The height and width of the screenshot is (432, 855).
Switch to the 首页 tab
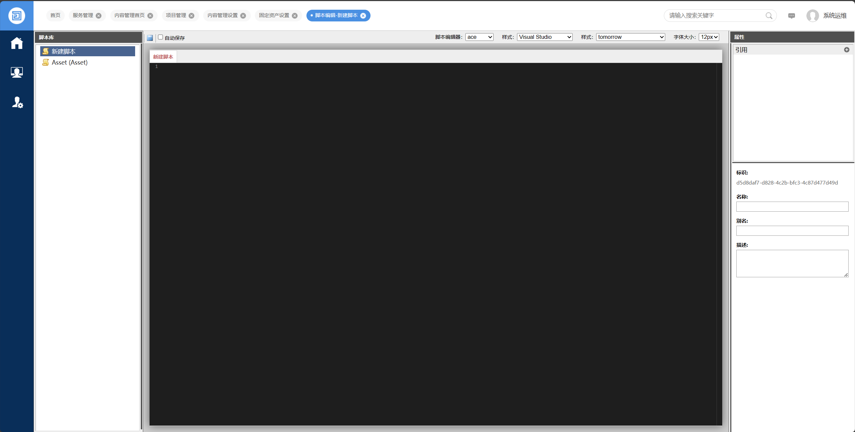click(x=55, y=15)
